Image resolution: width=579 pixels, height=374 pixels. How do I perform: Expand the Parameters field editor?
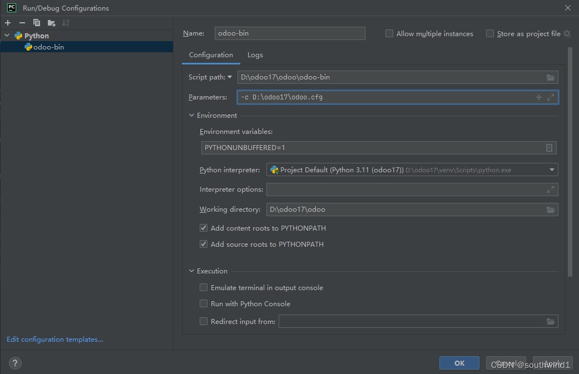pos(551,97)
